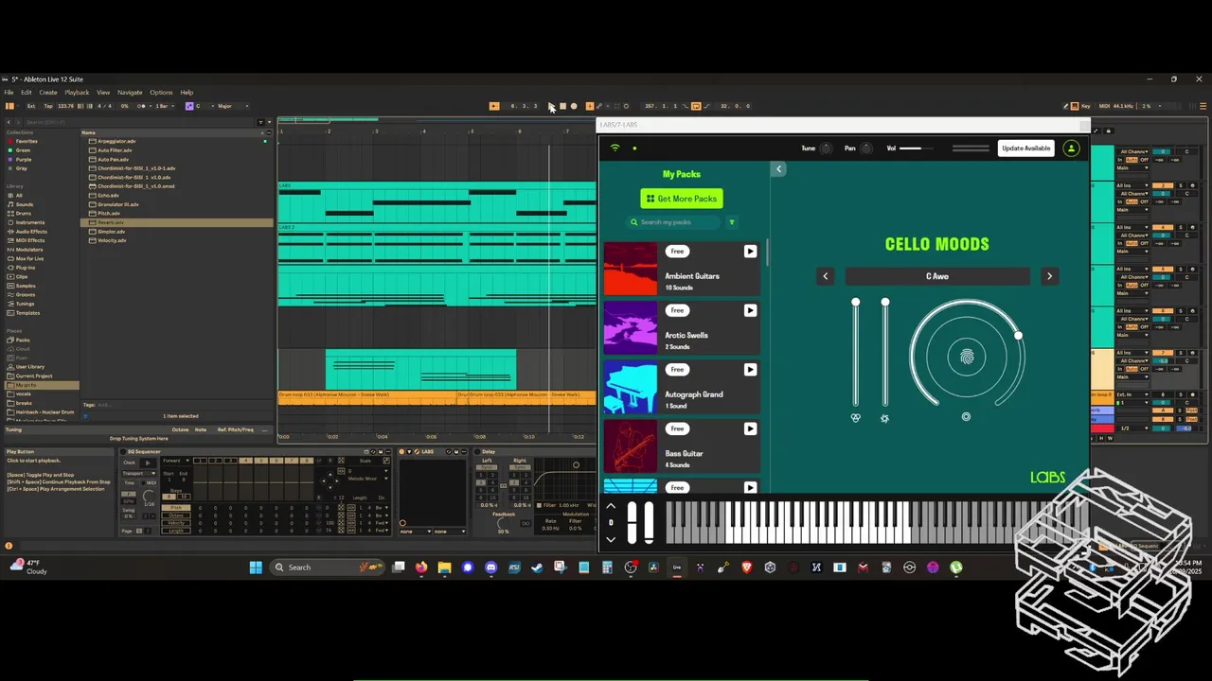The width and height of the screenshot is (1212, 681).
Task: Click the fingerprint icon in LABS dial
Action: pyautogui.click(x=967, y=357)
